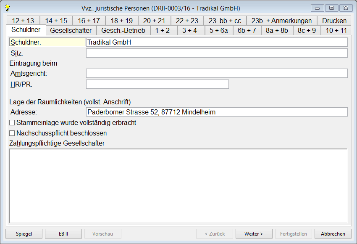Go to the 23b. + Anmerkungen tab

click(x=281, y=21)
